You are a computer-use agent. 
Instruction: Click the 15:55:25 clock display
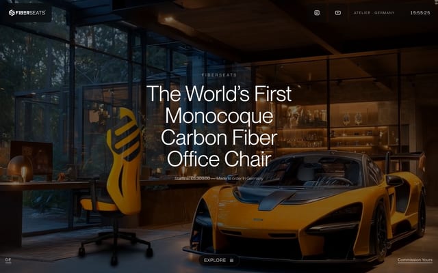[420, 13]
